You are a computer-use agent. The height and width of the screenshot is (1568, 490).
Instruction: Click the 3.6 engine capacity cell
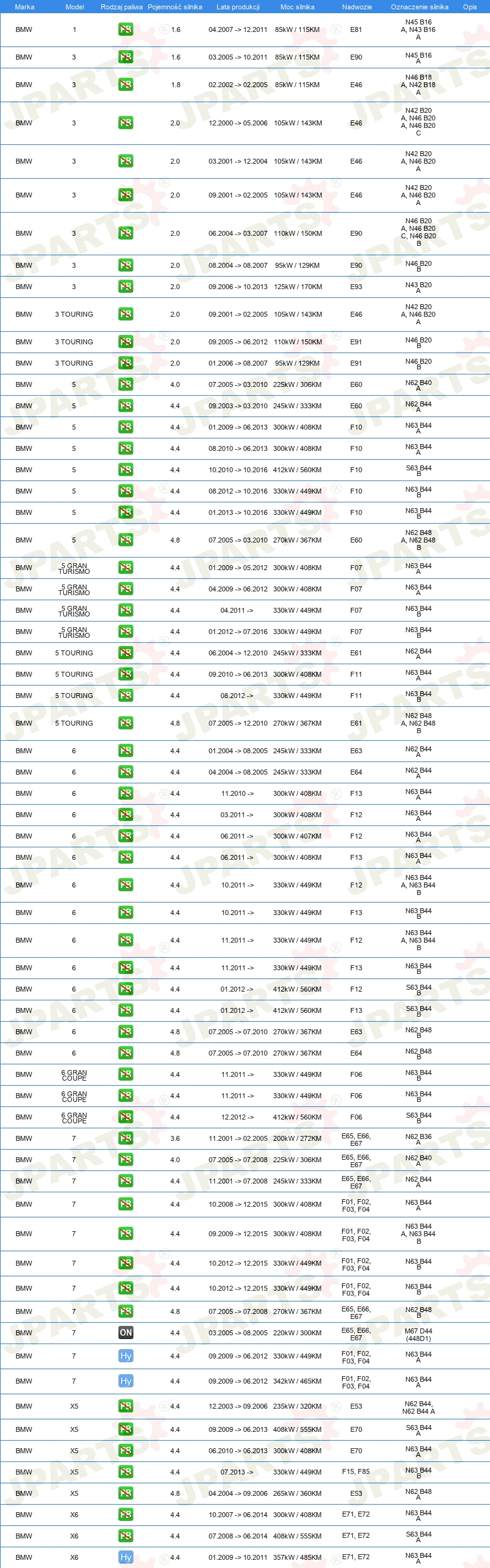[x=175, y=1138]
